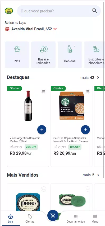Click the search magnifier icon
Viewport: 105px width, 226px height.
(x=95, y=11)
